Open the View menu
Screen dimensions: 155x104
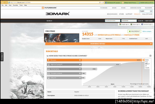pos(10,5)
